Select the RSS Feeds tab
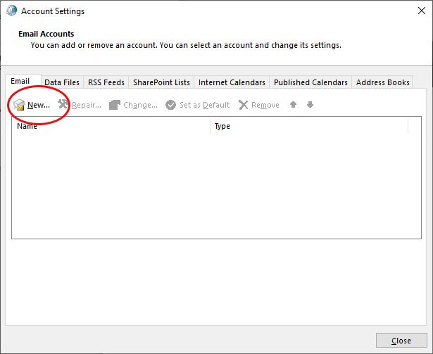The width and height of the screenshot is (433, 354). (x=106, y=82)
